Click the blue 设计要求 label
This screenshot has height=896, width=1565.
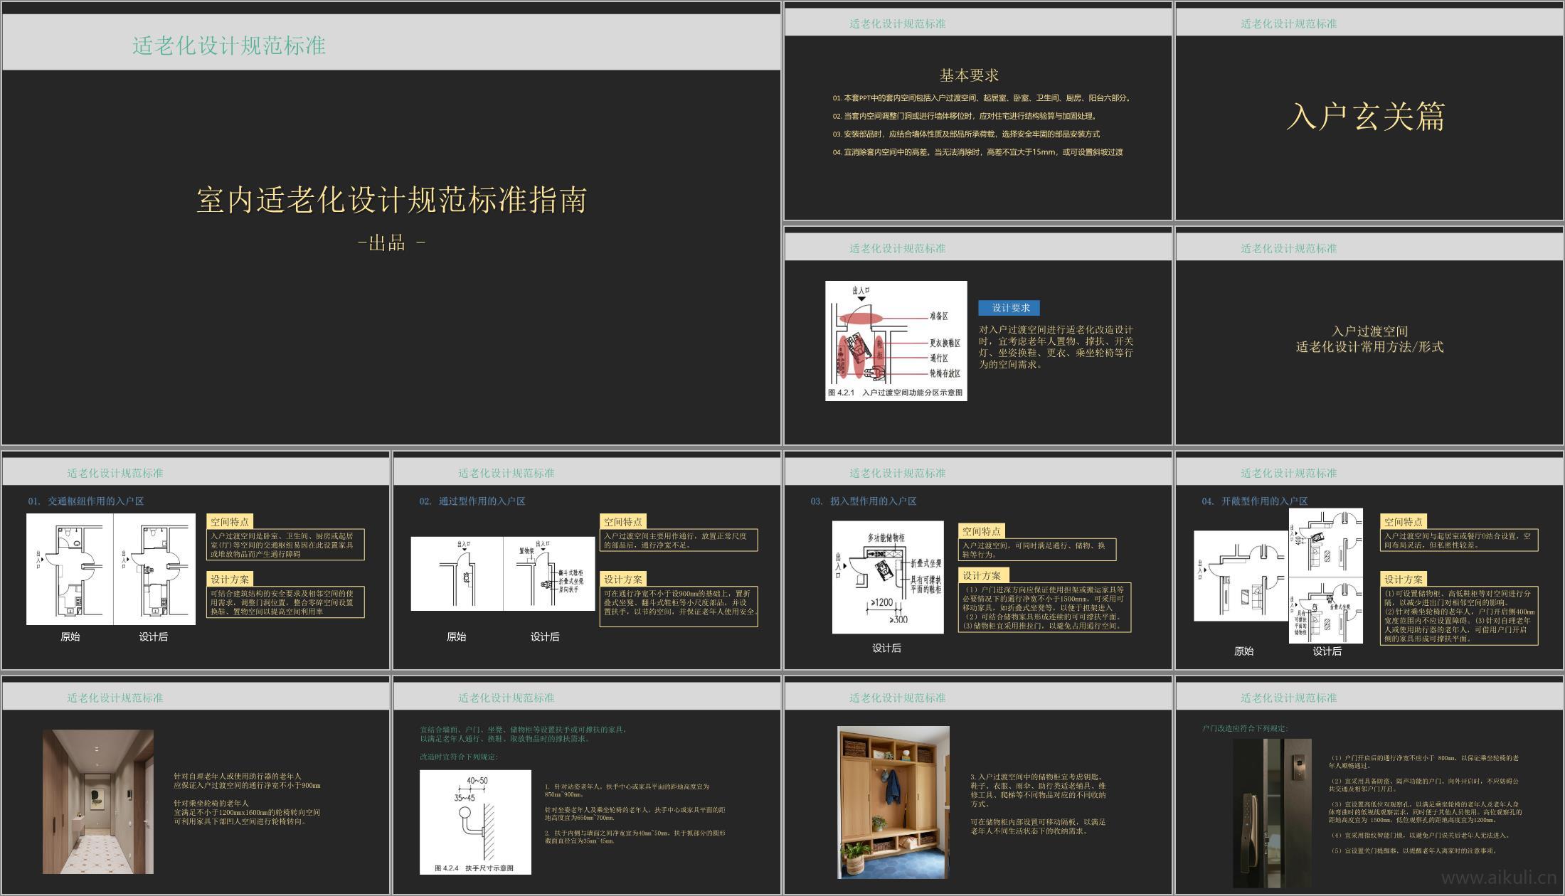1009,308
